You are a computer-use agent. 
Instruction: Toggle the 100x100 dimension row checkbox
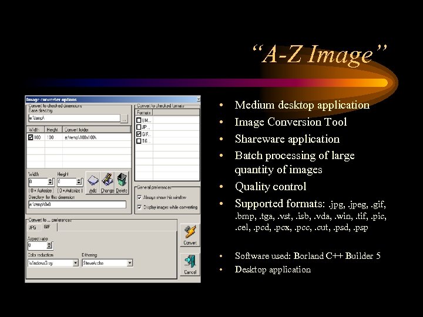(31, 137)
